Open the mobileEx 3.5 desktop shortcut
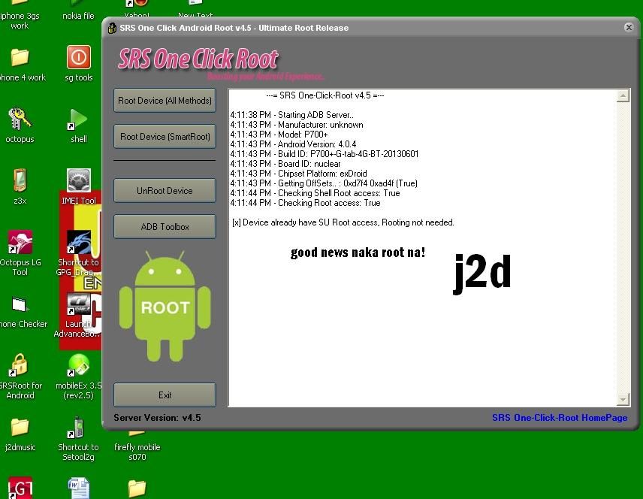Image resolution: width=643 pixels, height=499 pixels. (x=78, y=367)
